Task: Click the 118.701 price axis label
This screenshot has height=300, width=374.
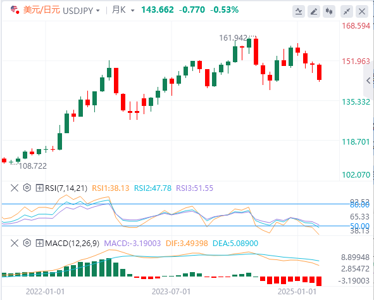Action: coord(356,142)
